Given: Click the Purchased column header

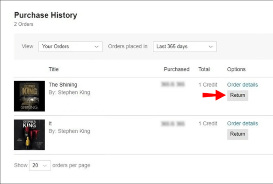Looking at the screenshot, I should click(176, 69).
